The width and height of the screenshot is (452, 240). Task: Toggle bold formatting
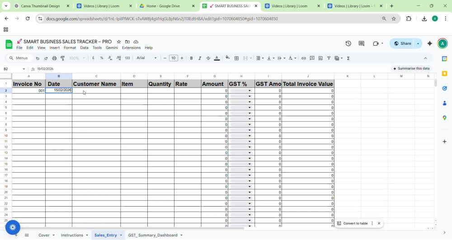coord(191,58)
